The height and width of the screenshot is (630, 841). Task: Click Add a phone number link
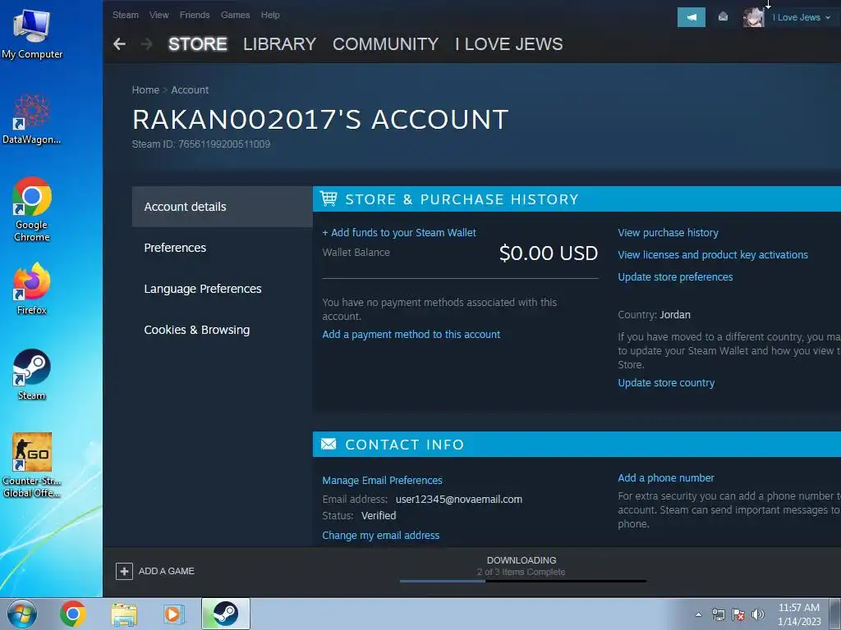click(665, 478)
